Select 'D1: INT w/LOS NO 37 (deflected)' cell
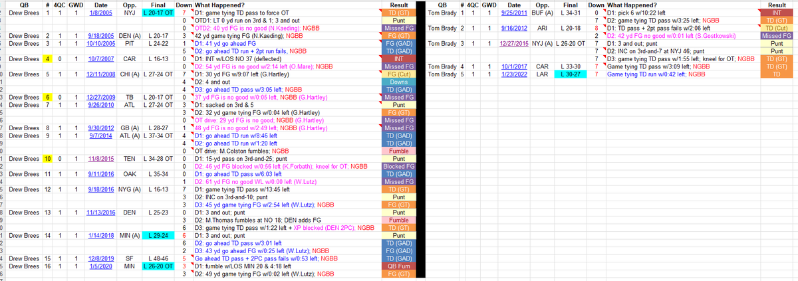This screenshot has height=281, width=798. tap(287, 58)
